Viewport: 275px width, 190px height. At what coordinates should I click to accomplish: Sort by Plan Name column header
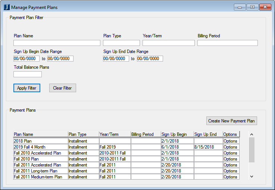tap(40, 134)
